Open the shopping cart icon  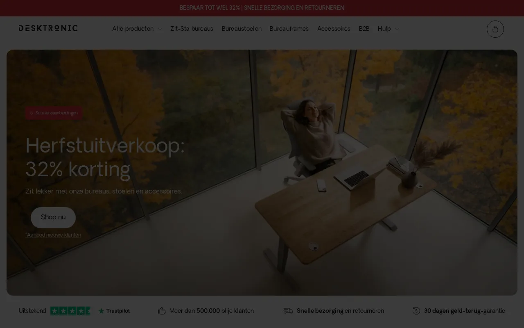[495, 29]
